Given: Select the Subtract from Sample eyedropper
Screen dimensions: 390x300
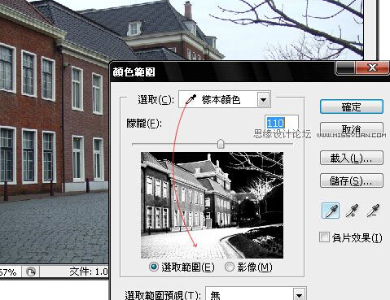Looking at the screenshot, I should pyautogui.click(x=373, y=211).
